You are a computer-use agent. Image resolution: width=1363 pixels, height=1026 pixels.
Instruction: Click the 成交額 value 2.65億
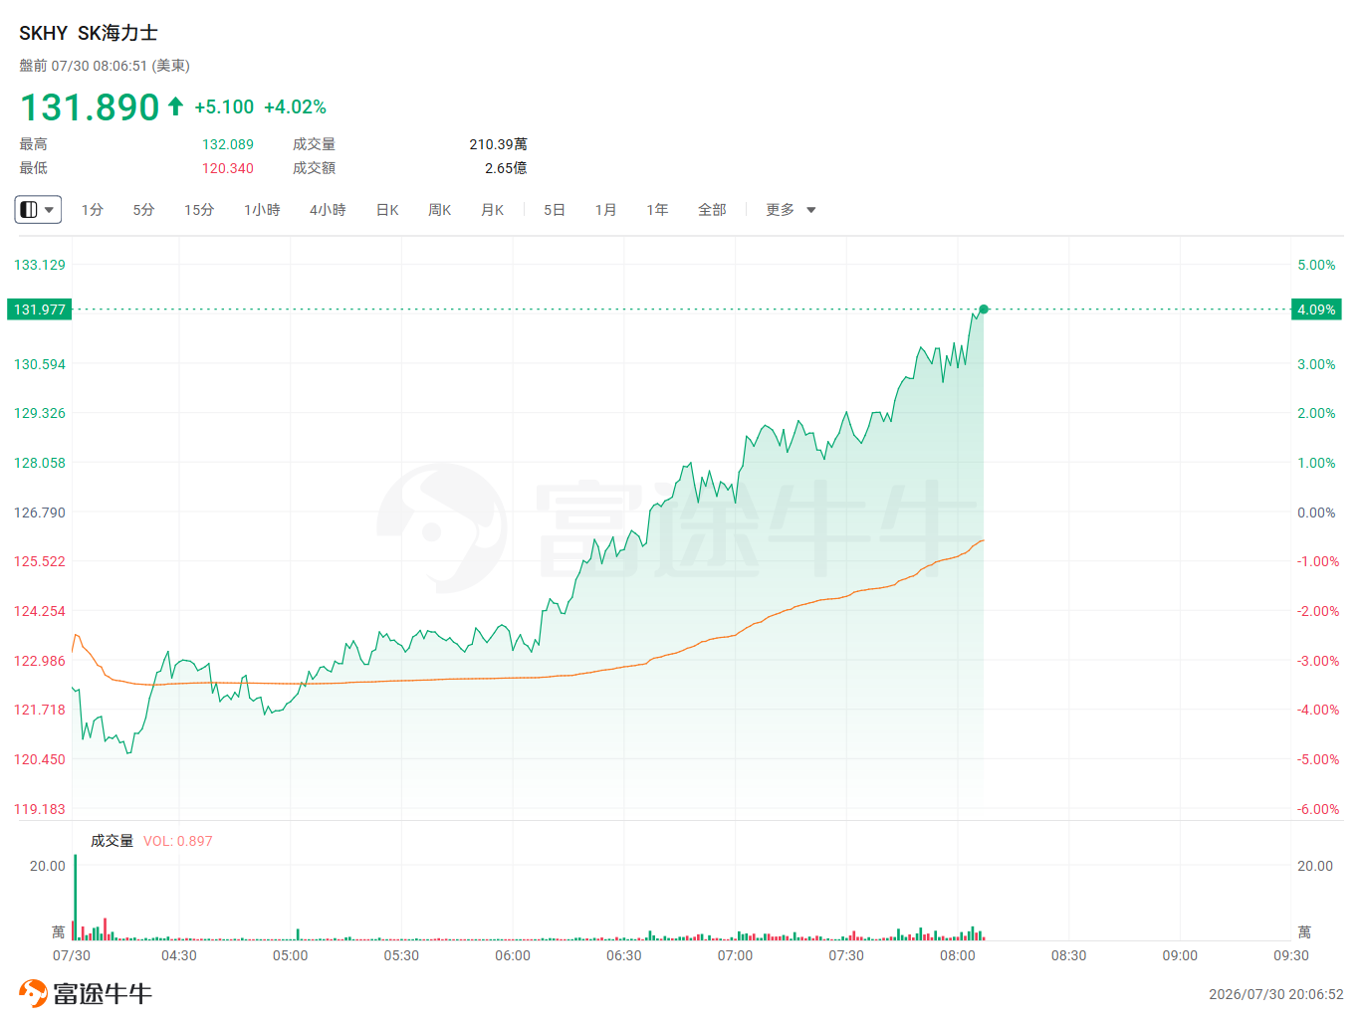point(506,168)
